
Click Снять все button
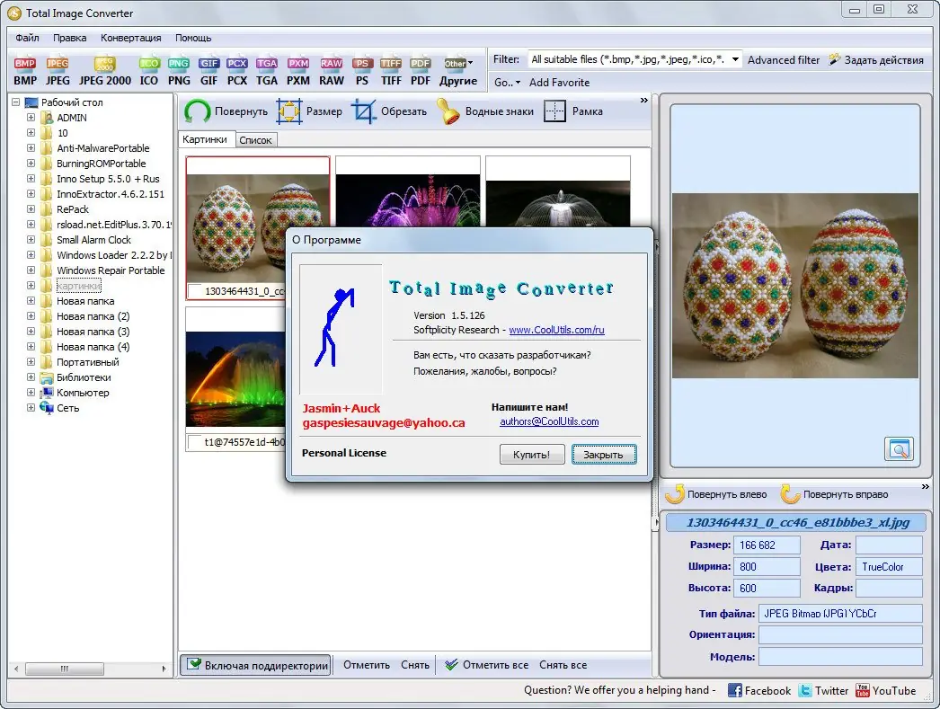(563, 665)
